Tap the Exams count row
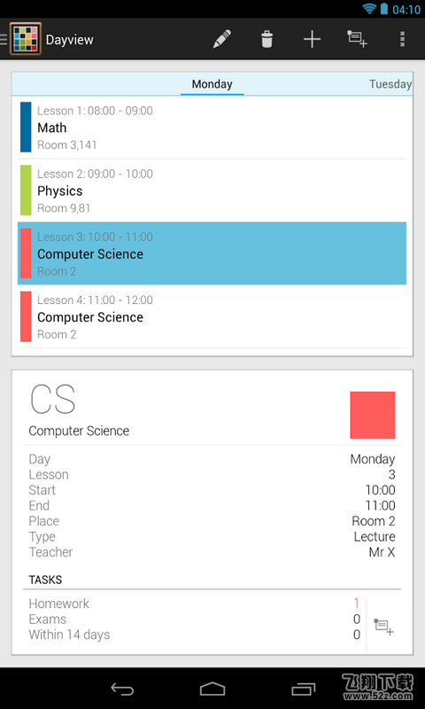The height and width of the screenshot is (709, 425). [194, 619]
